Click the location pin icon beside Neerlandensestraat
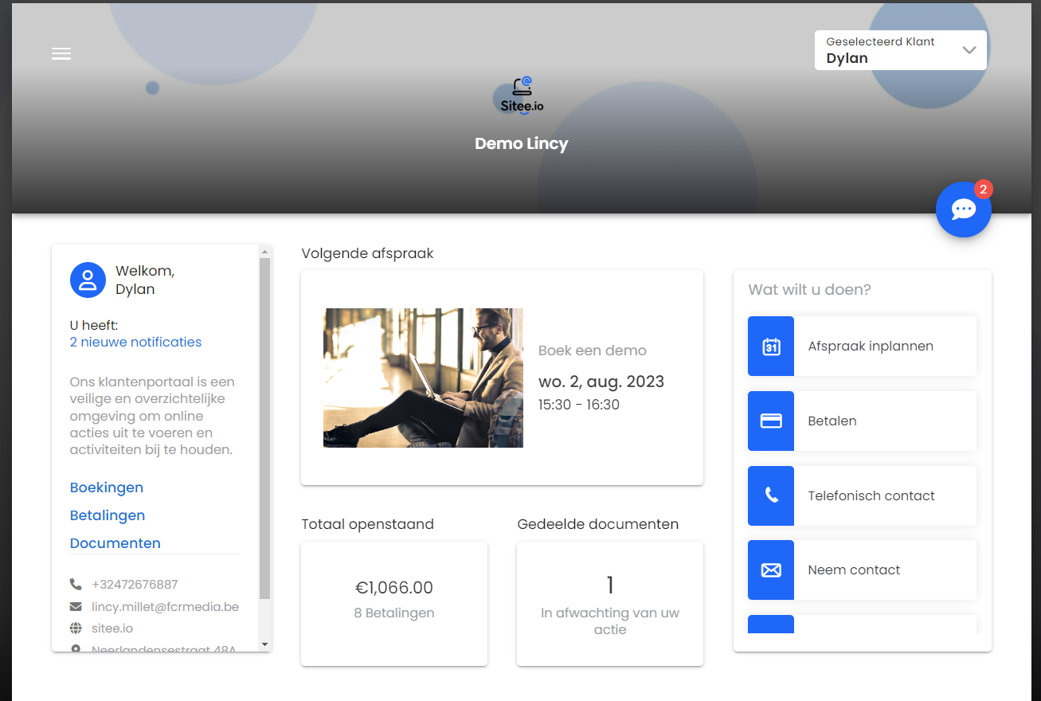The width and height of the screenshot is (1041, 701). [76, 649]
